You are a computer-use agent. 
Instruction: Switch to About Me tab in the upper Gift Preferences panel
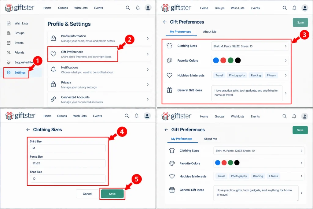[210, 32]
